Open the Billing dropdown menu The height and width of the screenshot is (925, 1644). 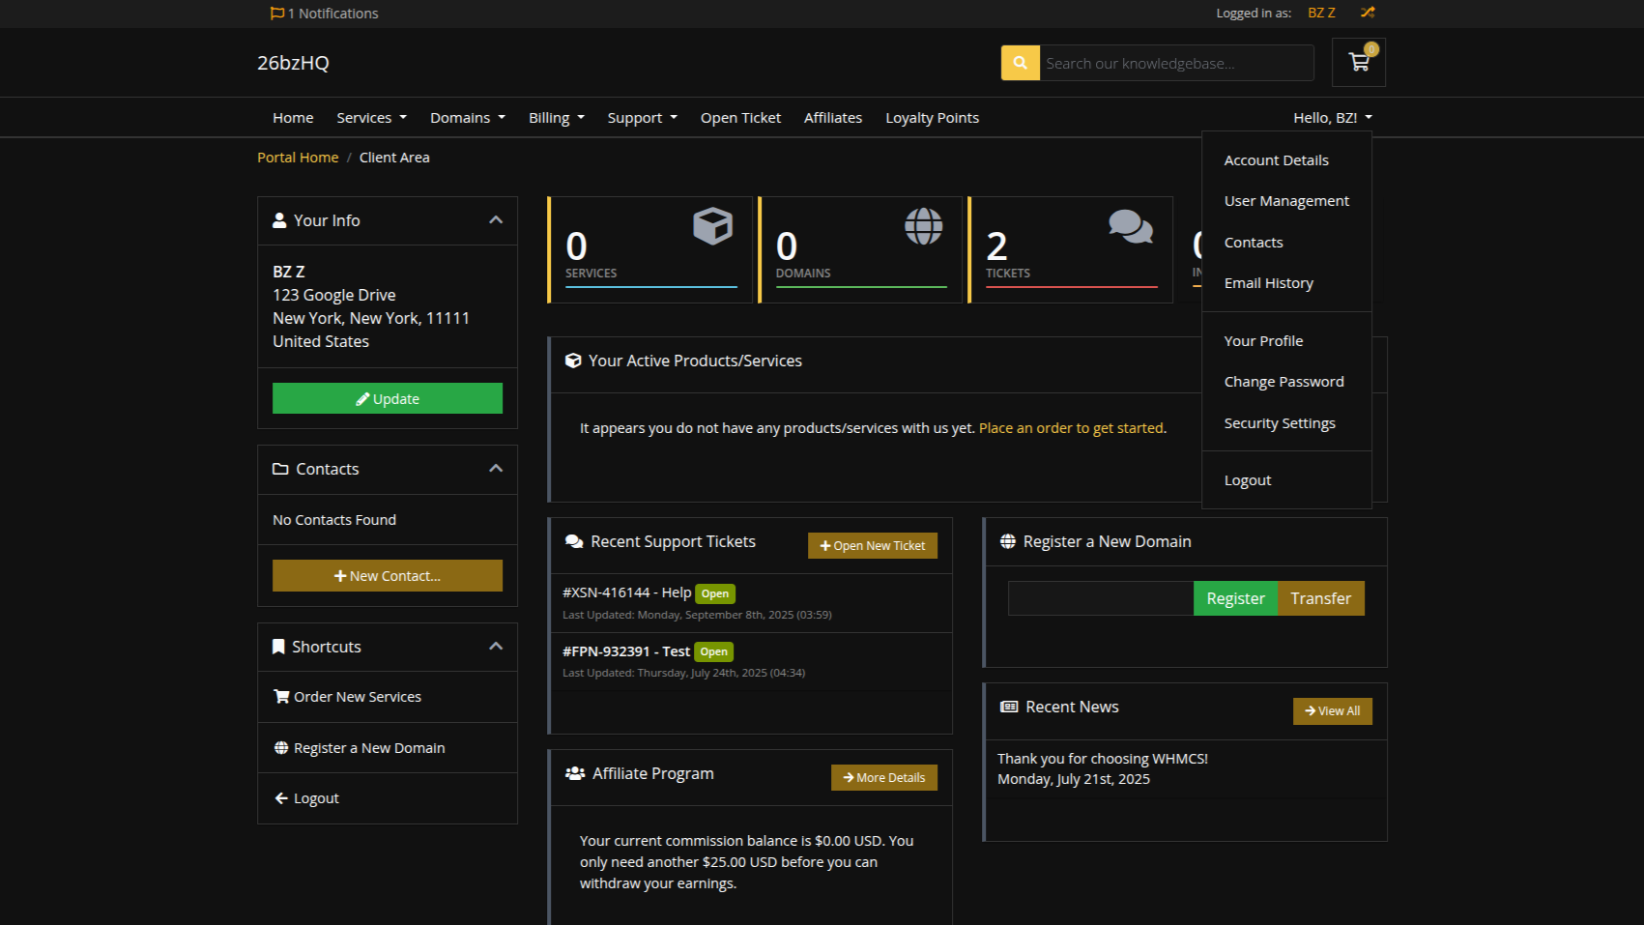tap(556, 118)
